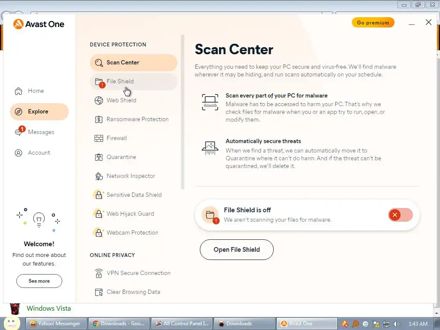Open Network Inspector feature

pos(134,176)
